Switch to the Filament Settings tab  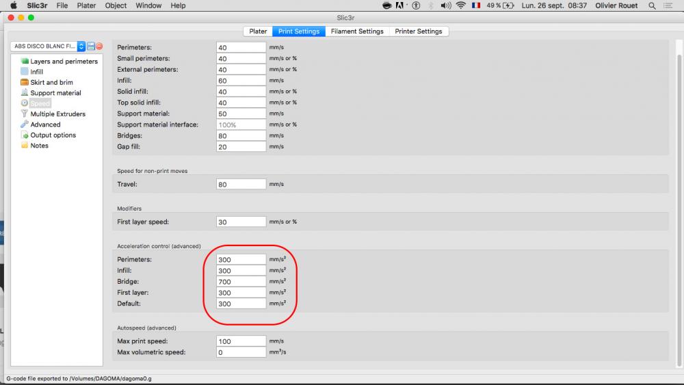[357, 31]
